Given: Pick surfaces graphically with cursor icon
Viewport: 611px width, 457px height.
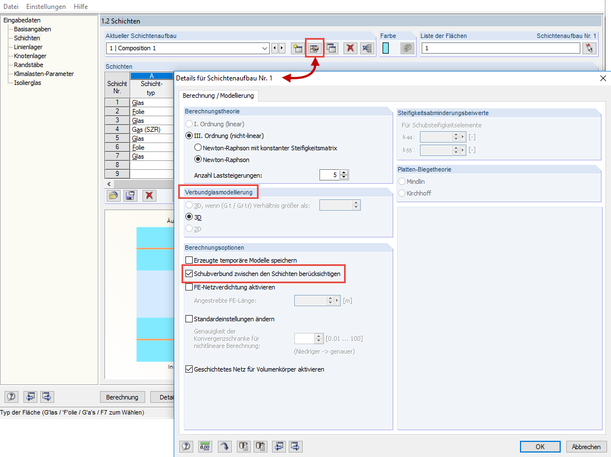Looking at the screenshot, I should 589,49.
